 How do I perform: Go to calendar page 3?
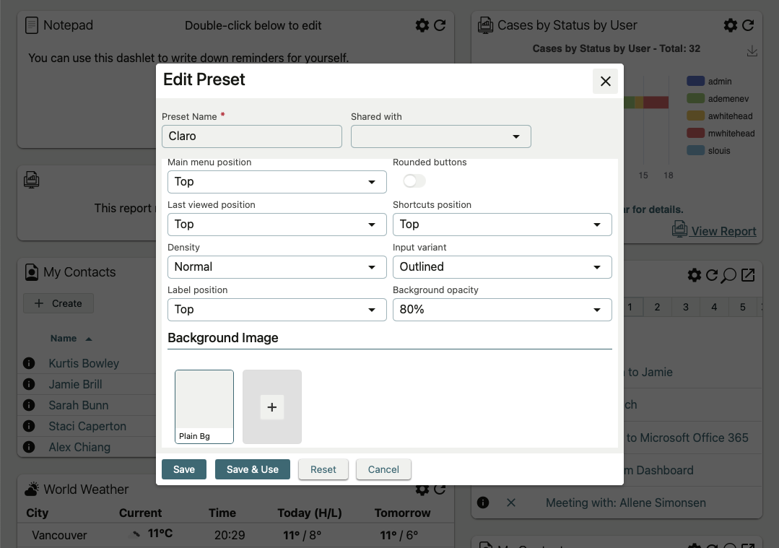tap(685, 308)
